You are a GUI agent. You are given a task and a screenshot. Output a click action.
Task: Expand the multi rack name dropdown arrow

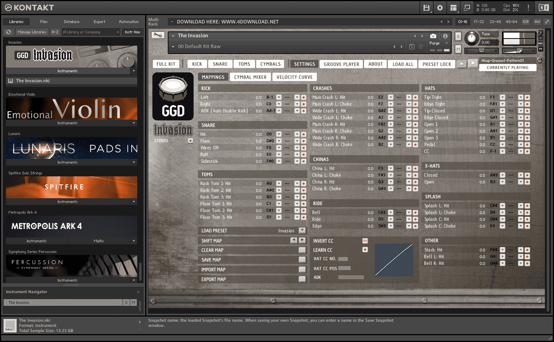click(x=172, y=22)
